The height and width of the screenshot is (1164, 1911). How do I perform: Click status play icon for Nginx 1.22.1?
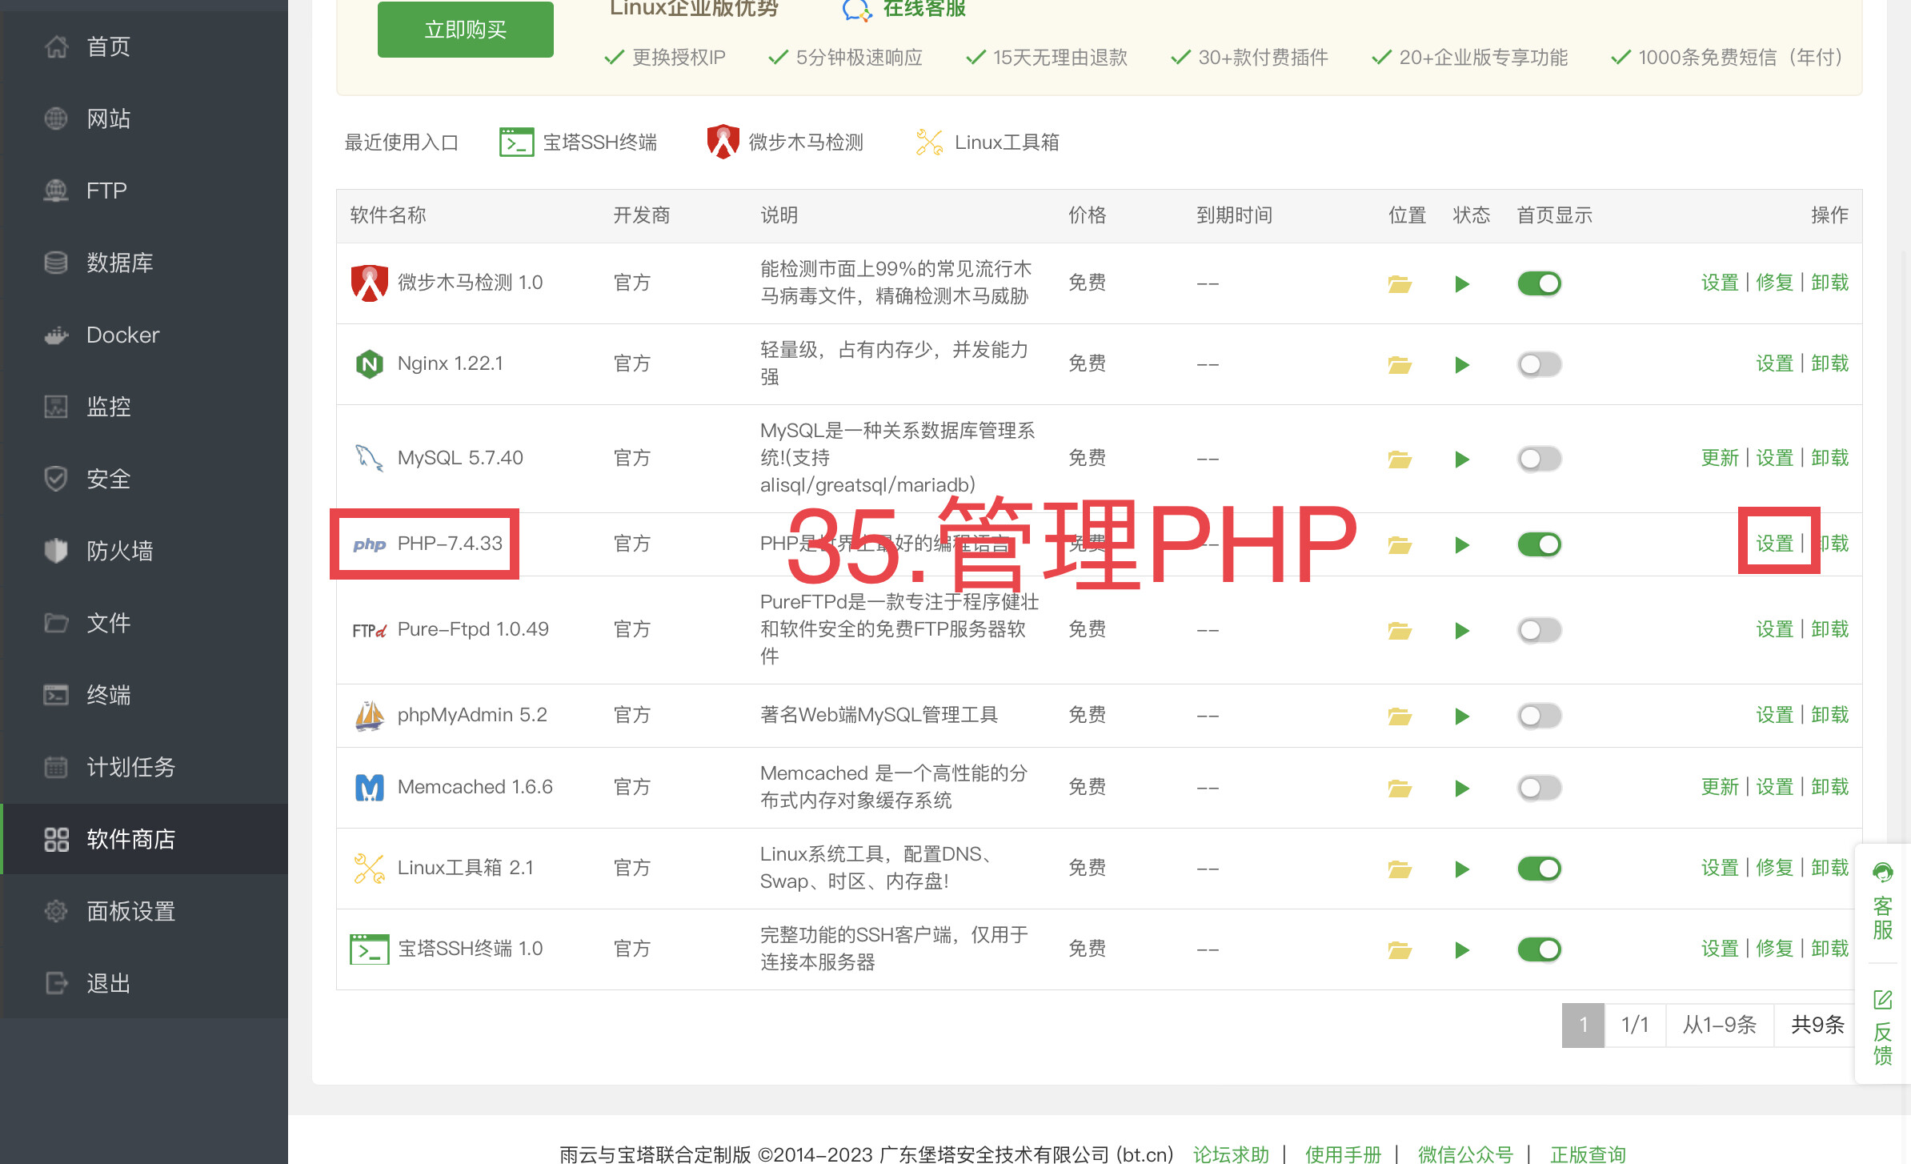[1462, 364]
